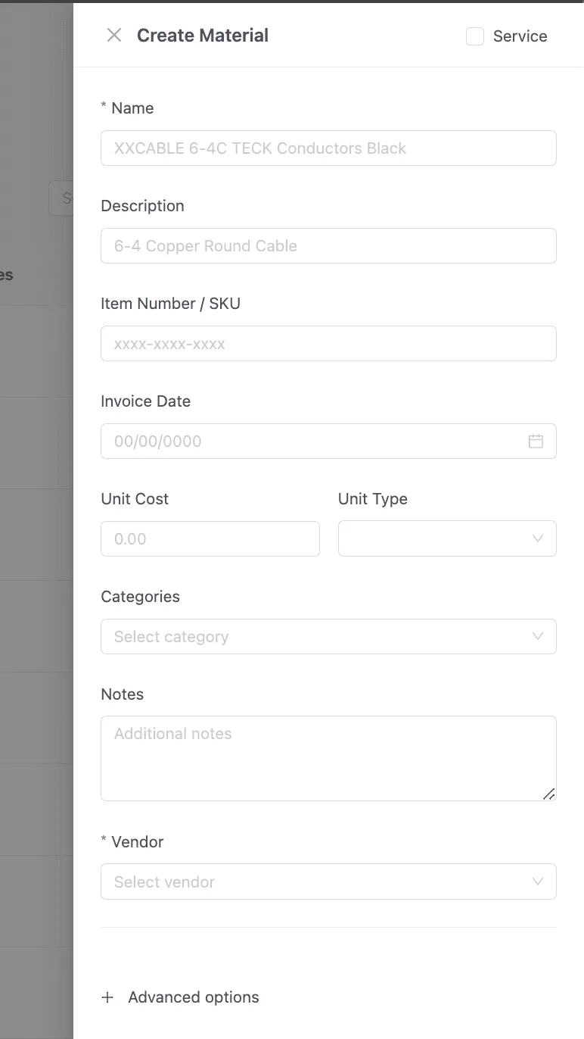
Task: Click the Categories chevron arrow
Action: point(538,637)
